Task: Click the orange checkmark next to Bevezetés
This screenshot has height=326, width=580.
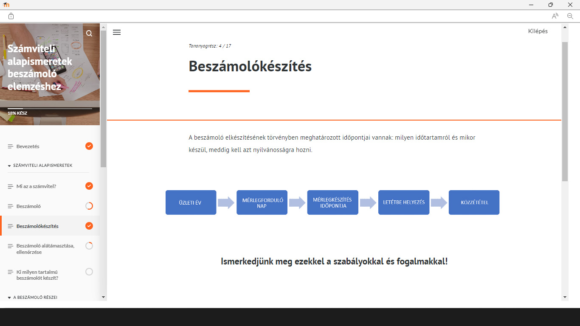Action: coord(89,146)
